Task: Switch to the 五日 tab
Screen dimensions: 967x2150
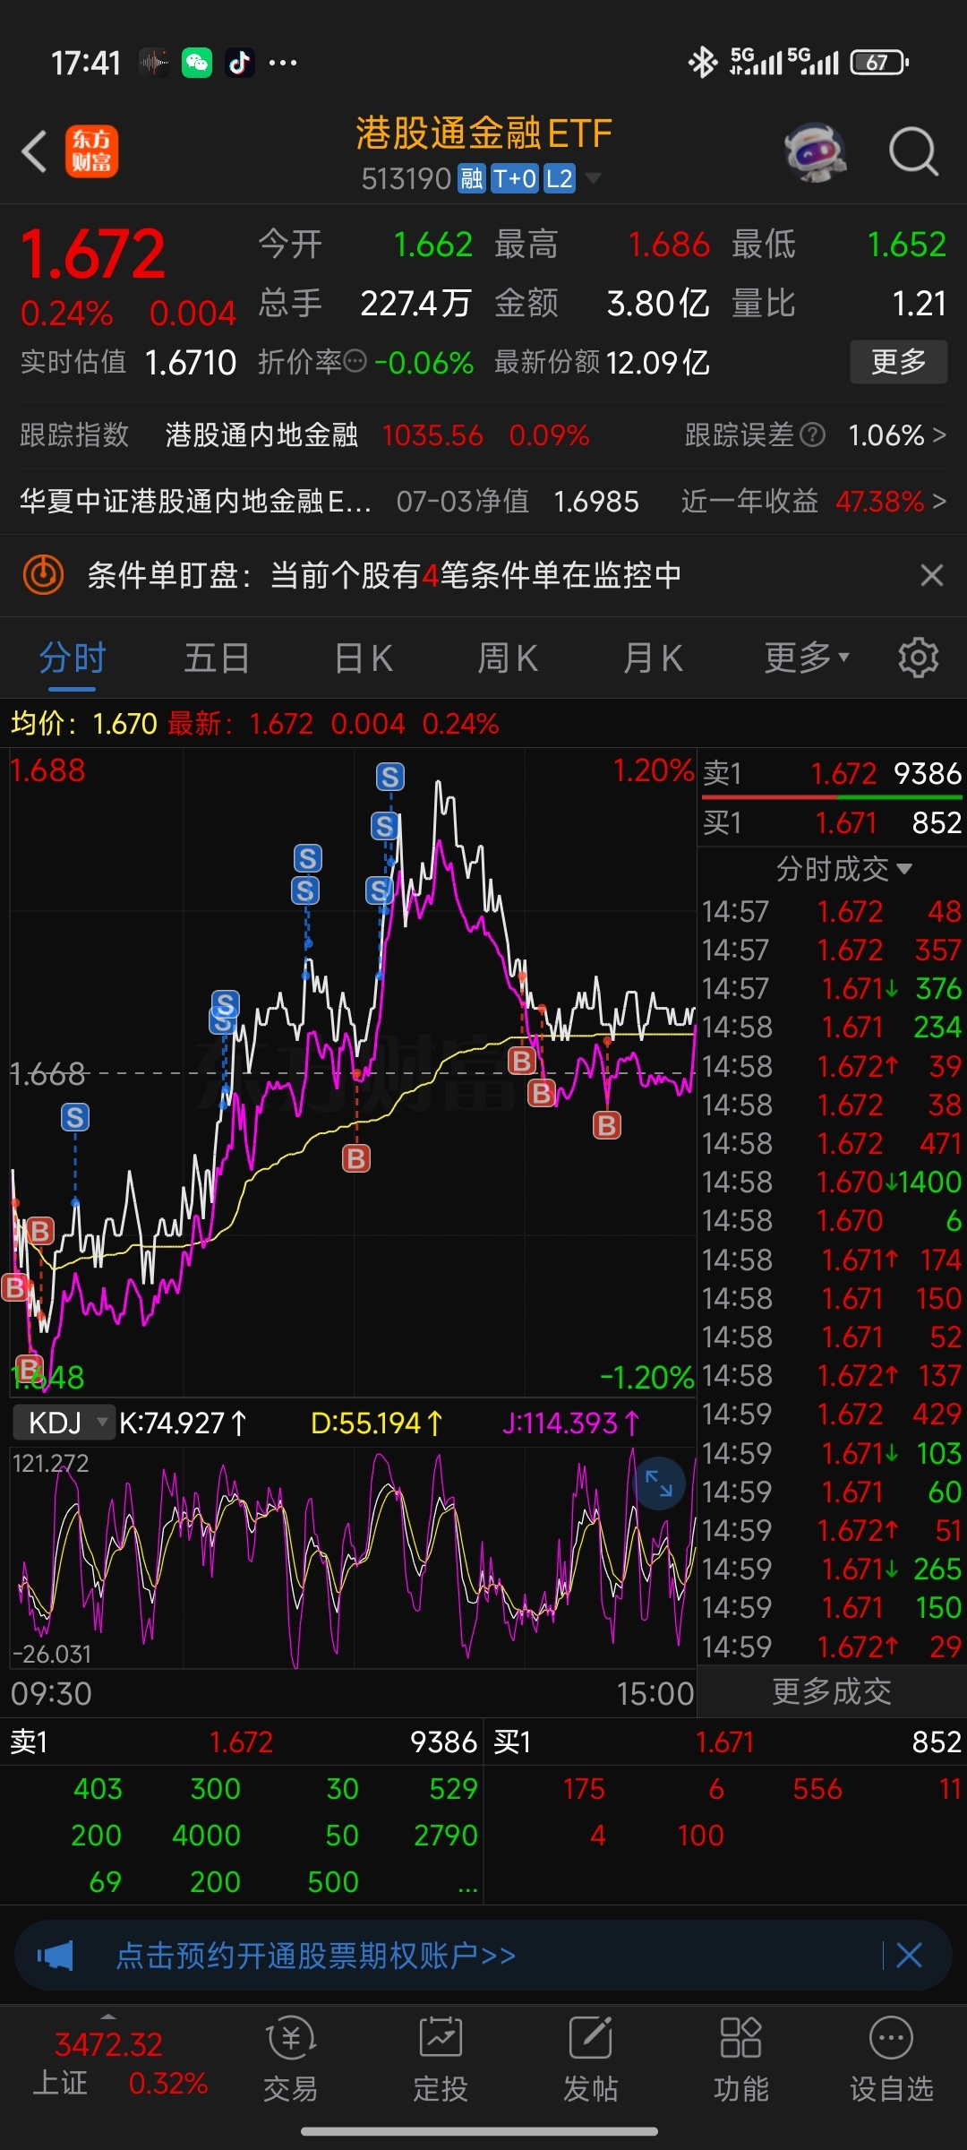Action: point(217,658)
